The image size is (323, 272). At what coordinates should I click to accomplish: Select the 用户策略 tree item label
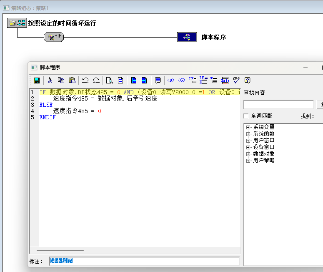(x=264, y=160)
